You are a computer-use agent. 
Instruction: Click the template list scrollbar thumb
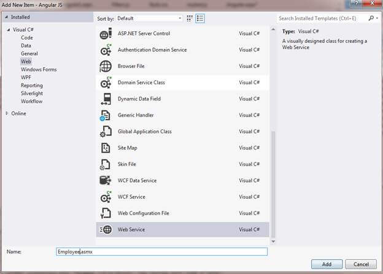pos(273,185)
